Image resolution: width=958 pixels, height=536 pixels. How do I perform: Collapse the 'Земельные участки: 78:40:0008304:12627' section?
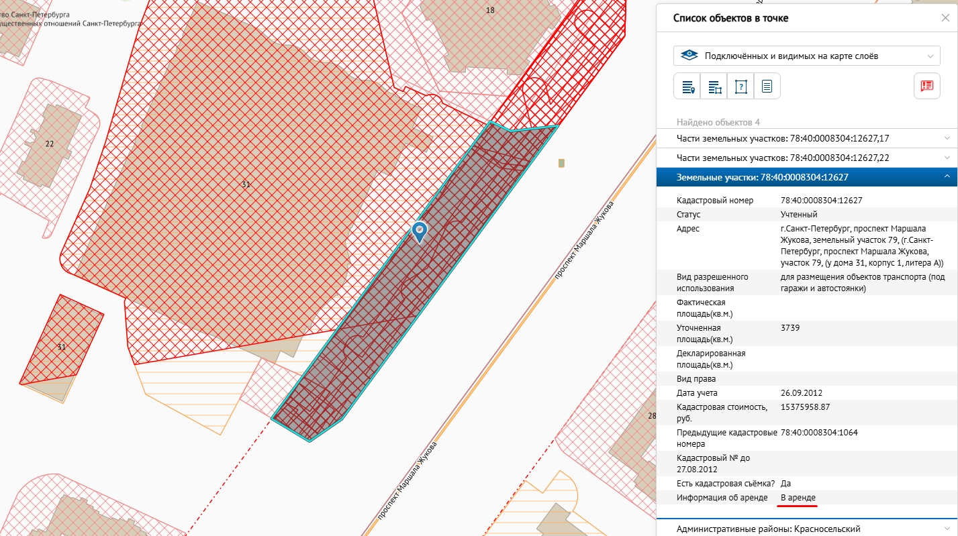[807, 177]
